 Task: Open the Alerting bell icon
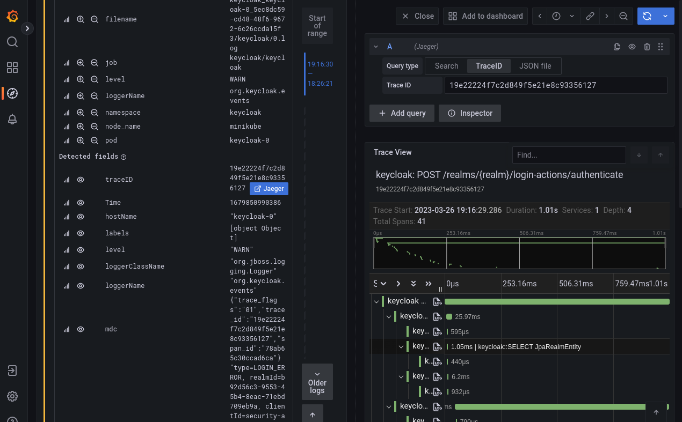pyautogui.click(x=12, y=119)
